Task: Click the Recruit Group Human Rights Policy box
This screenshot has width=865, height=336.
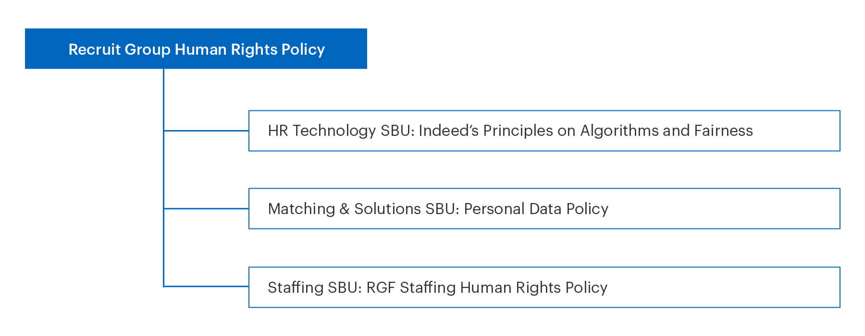Action: (x=196, y=48)
